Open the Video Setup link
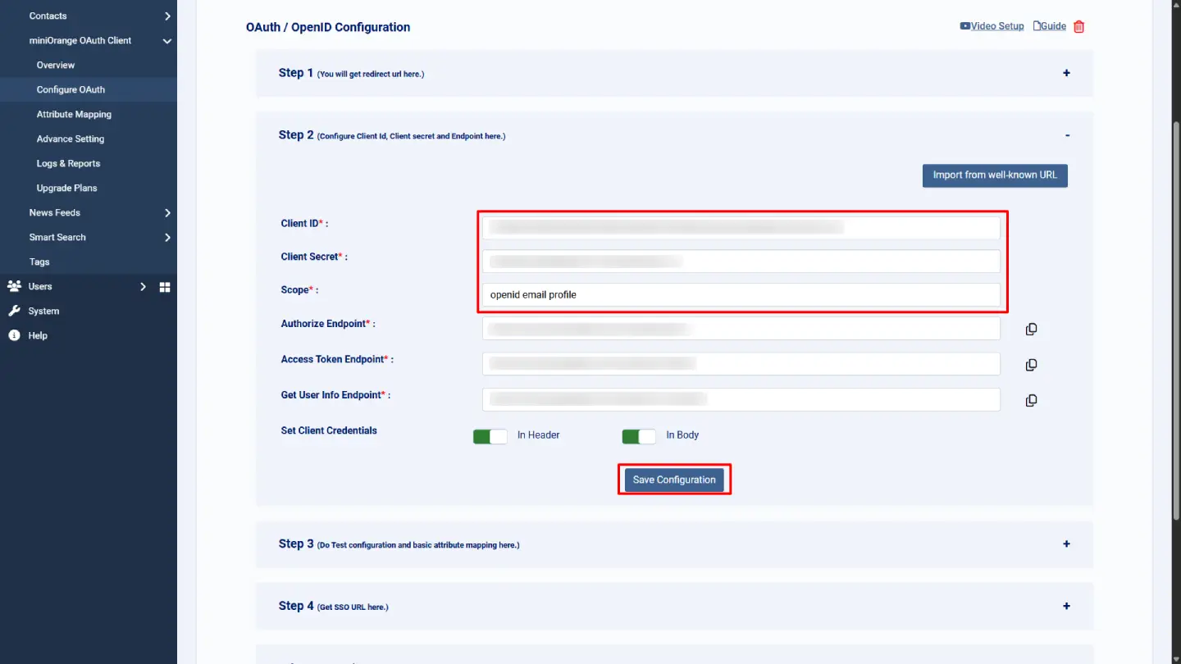Viewport: 1181px width, 664px height. [x=997, y=26]
